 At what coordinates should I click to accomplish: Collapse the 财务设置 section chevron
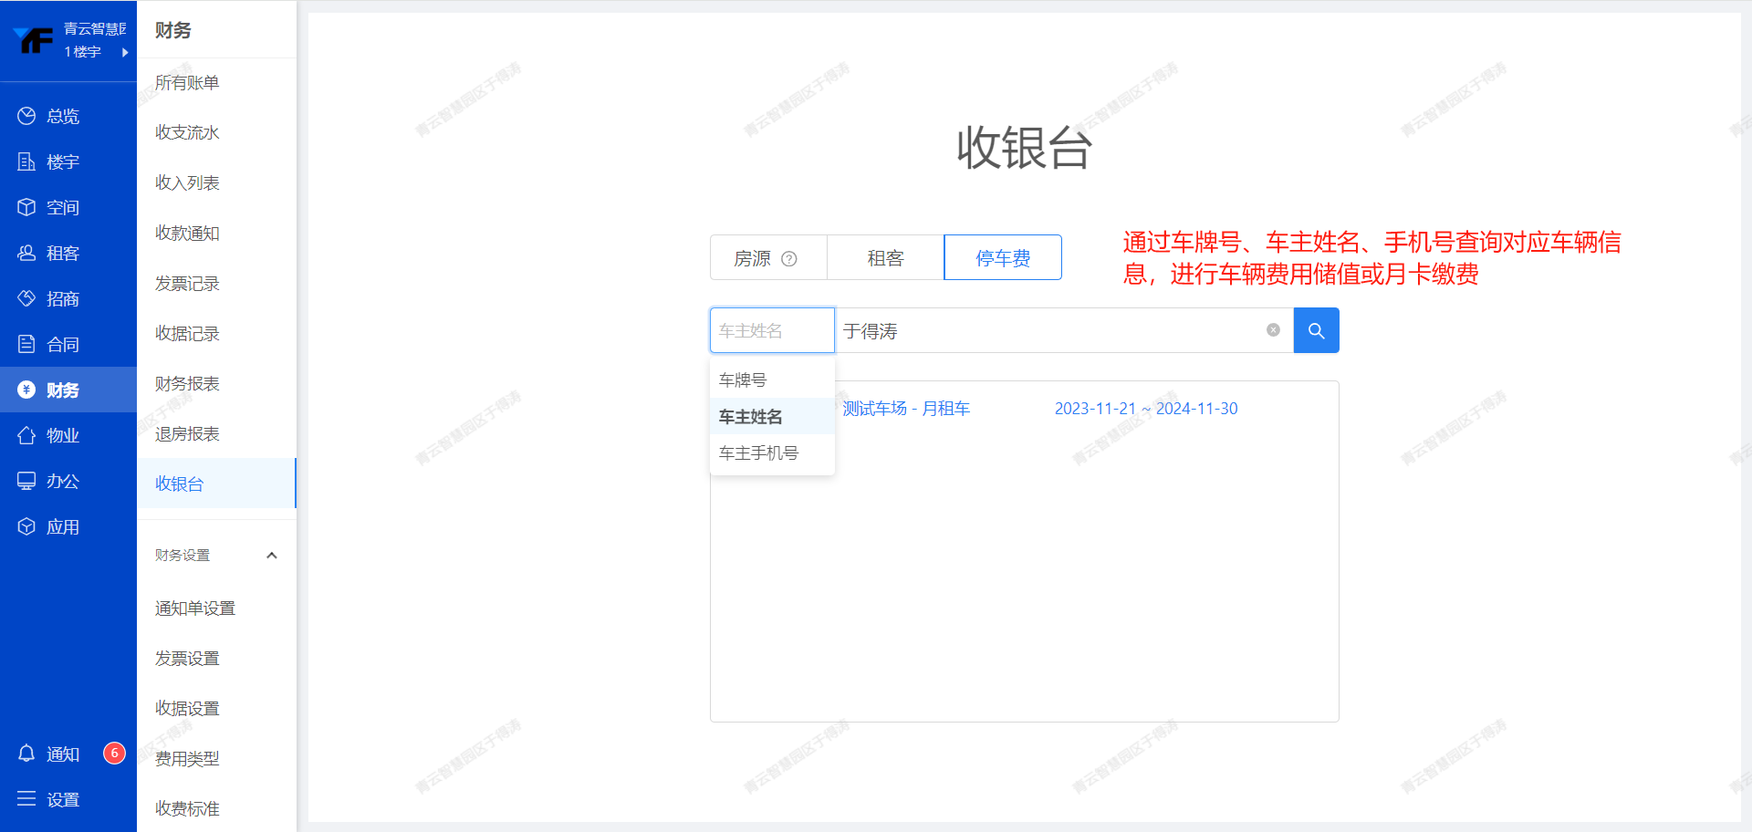tap(271, 556)
